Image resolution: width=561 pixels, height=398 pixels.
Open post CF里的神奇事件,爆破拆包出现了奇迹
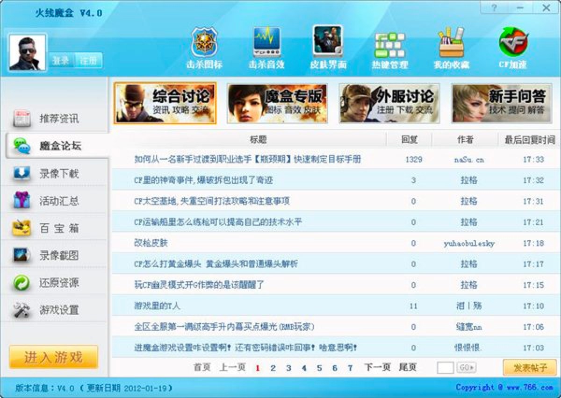coord(203,180)
